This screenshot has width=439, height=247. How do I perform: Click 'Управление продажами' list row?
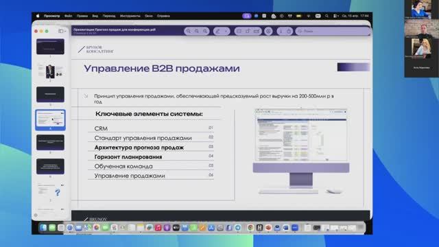tap(151, 176)
